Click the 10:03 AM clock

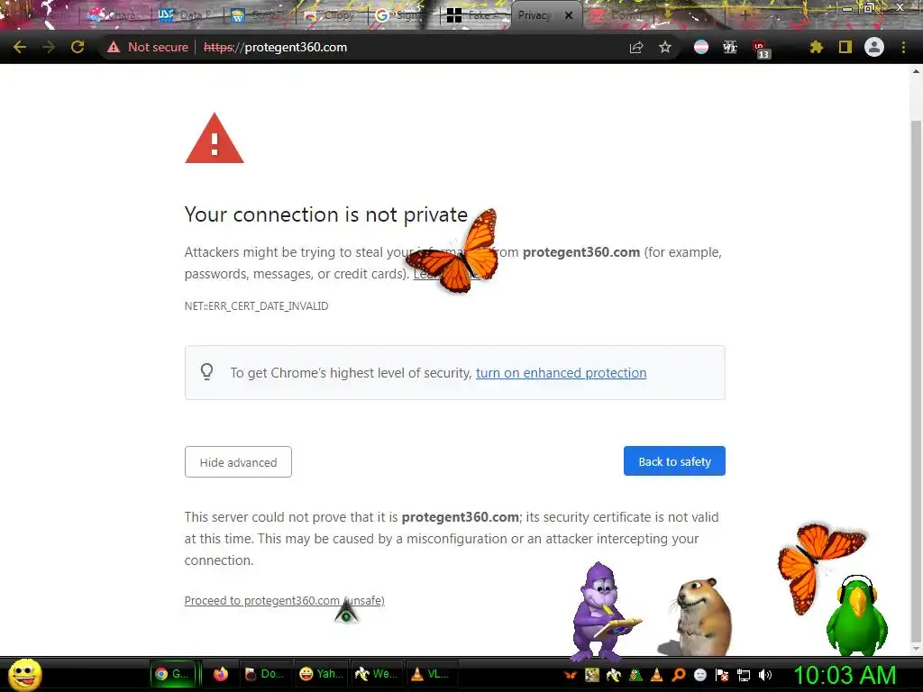(845, 675)
